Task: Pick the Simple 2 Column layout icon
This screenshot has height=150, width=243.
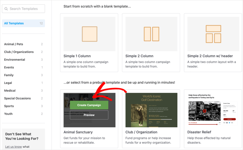Action: (151, 34)
